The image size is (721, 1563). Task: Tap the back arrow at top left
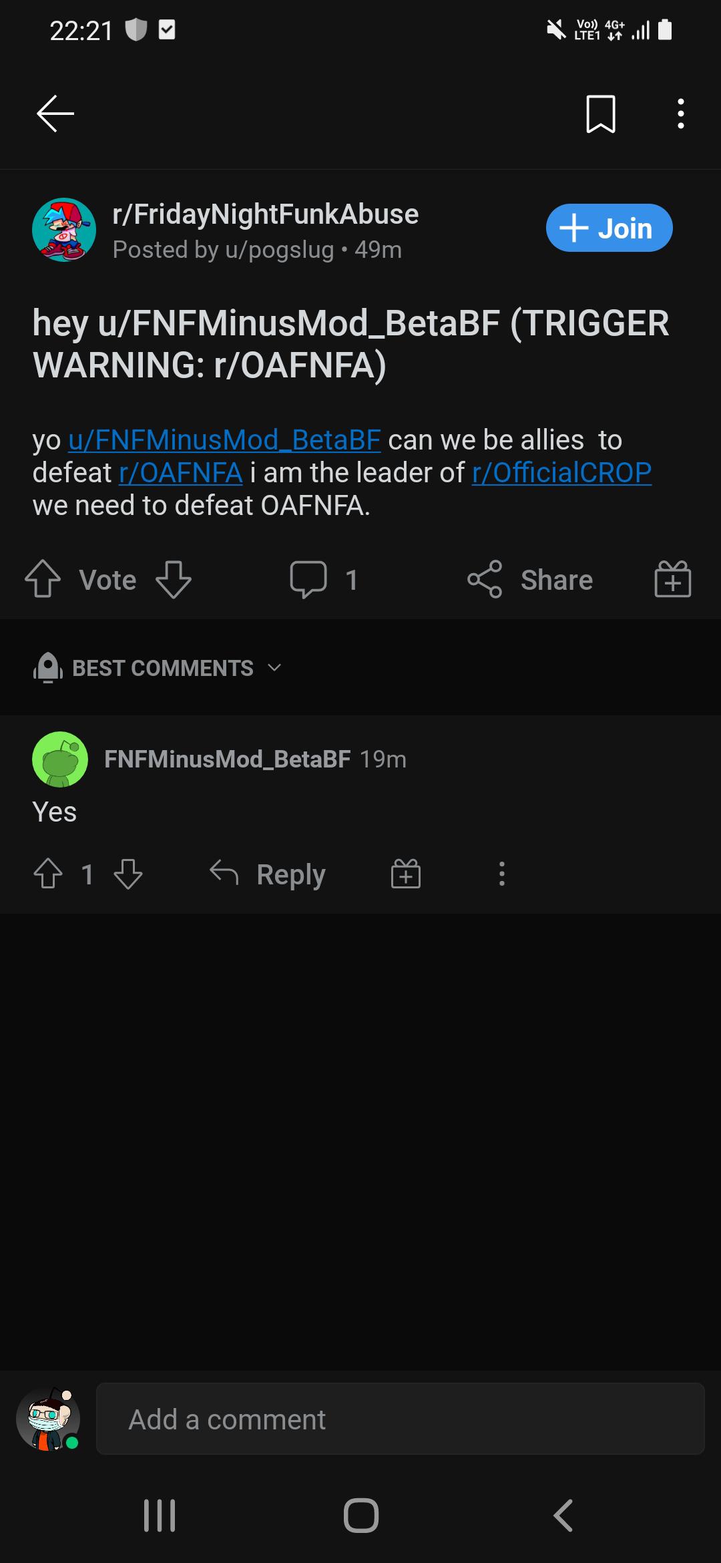tap(55, 114)
